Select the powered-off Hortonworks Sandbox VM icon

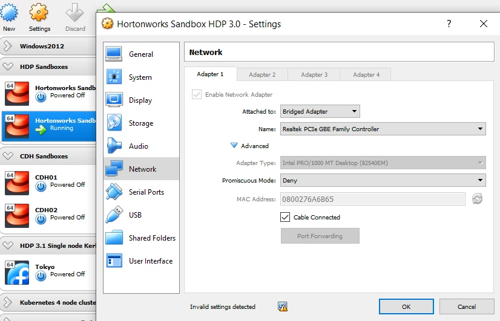17,94
